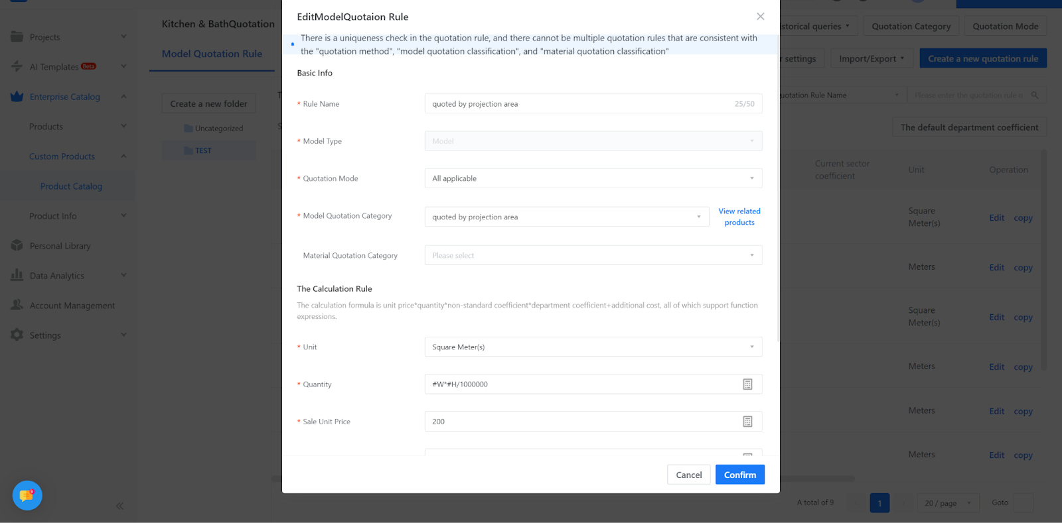
Task: Click the chat support bubble icon
Action: [27, 495]
